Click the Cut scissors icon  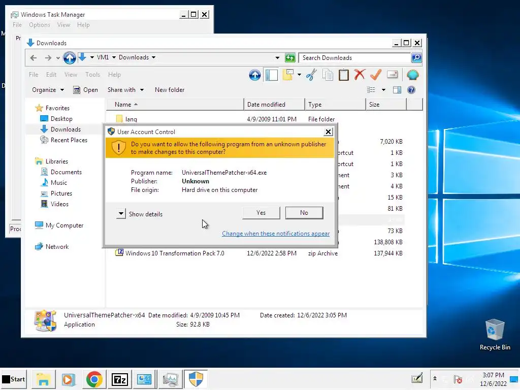click(x=311, y=75)
